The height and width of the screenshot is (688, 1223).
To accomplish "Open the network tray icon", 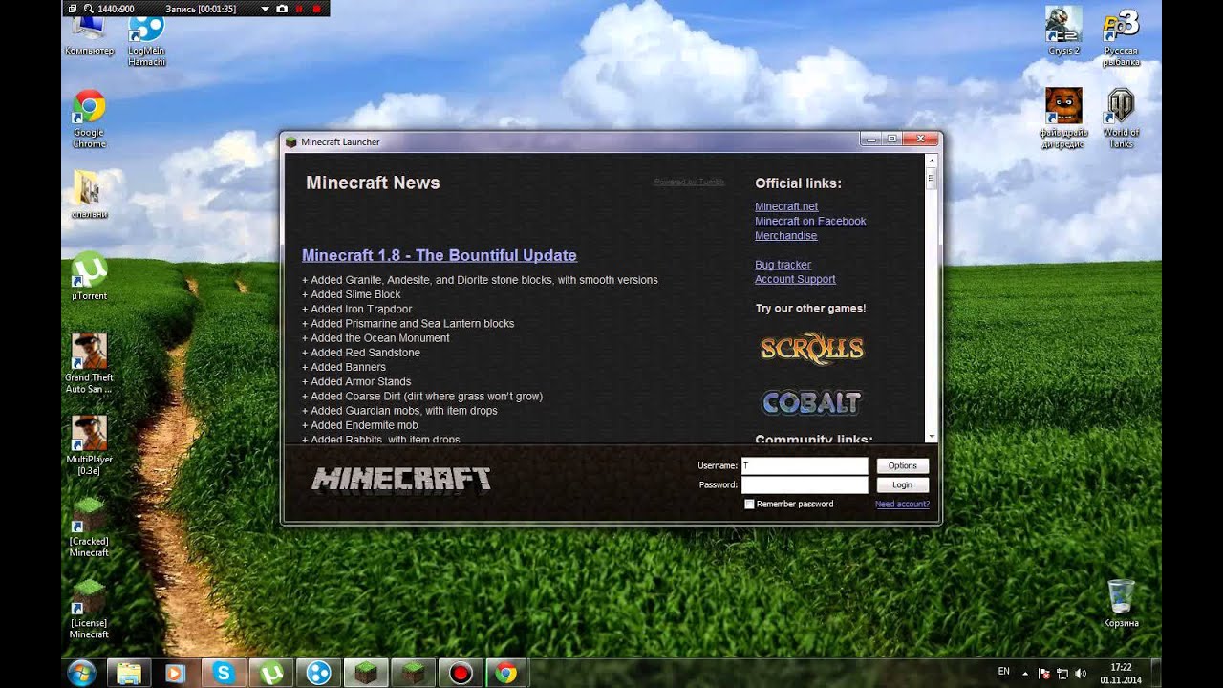I will [x=1062, y=673].
